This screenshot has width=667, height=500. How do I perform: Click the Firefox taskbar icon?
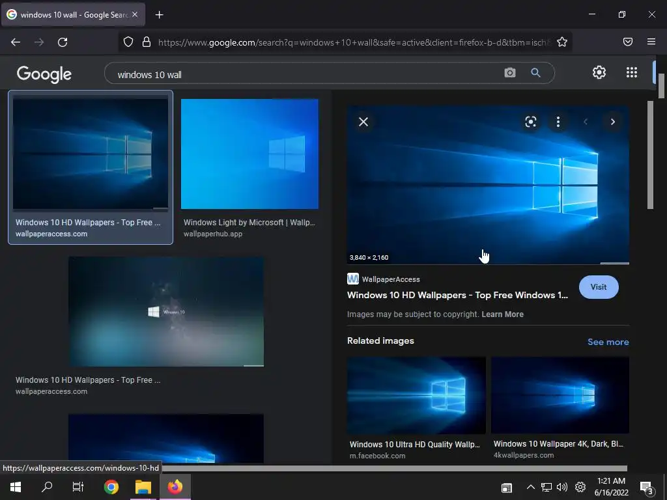pos(175,487)
